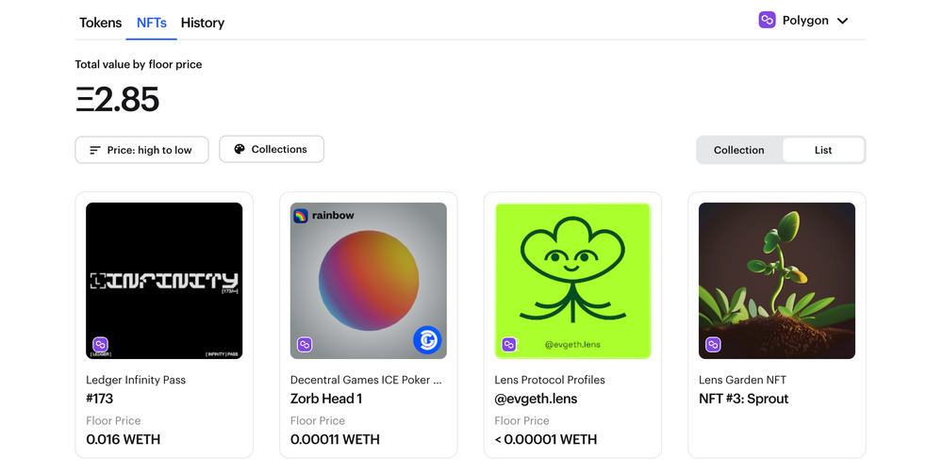The image size is (943, 474).
Task: Click Polygon badge on Ledger Infinity image
Action: 100,345
